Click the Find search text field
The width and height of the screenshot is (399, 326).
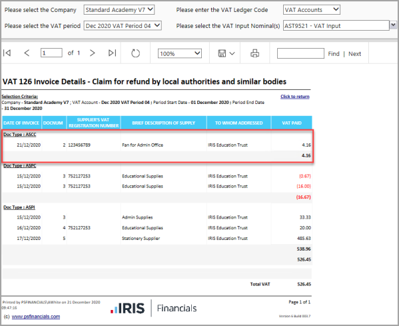(x=300, y=53)
